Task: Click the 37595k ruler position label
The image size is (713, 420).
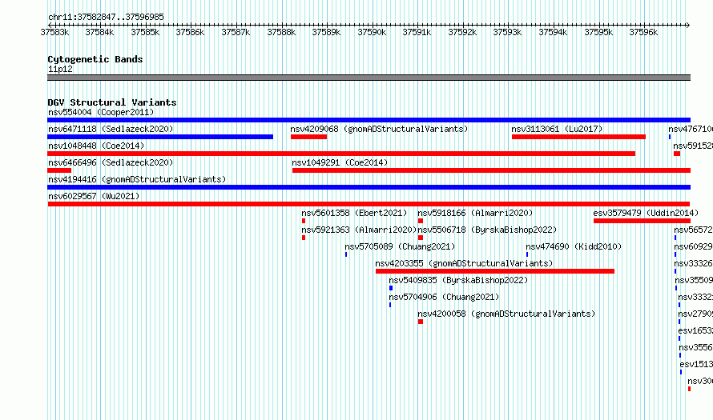Action: point(598,32)
